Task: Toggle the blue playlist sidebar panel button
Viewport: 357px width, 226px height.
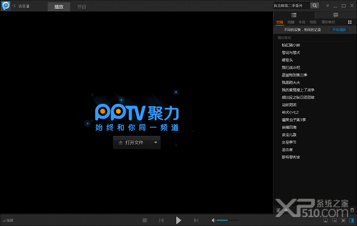Action: pyautogui.click(x=352, y=220)
